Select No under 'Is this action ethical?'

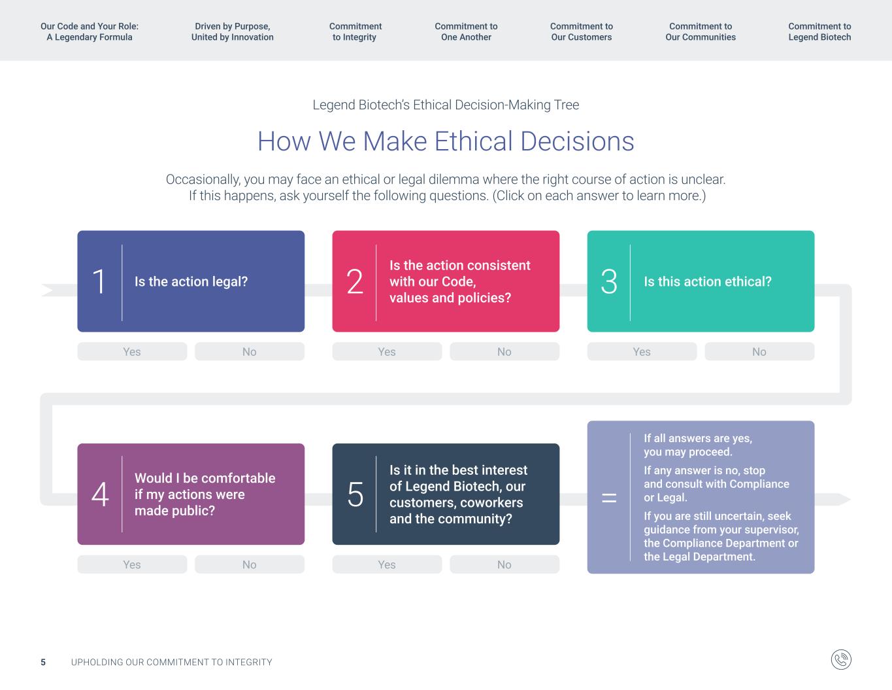[x=759, y=351]
